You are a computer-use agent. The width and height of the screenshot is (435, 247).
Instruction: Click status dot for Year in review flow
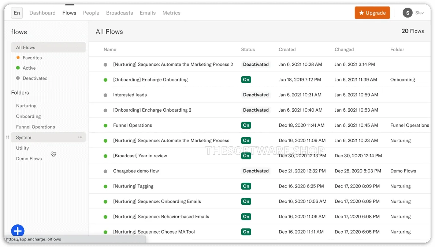(105, 156)
